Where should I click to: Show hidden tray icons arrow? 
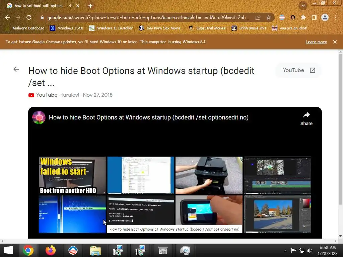[x=285, y=251]
